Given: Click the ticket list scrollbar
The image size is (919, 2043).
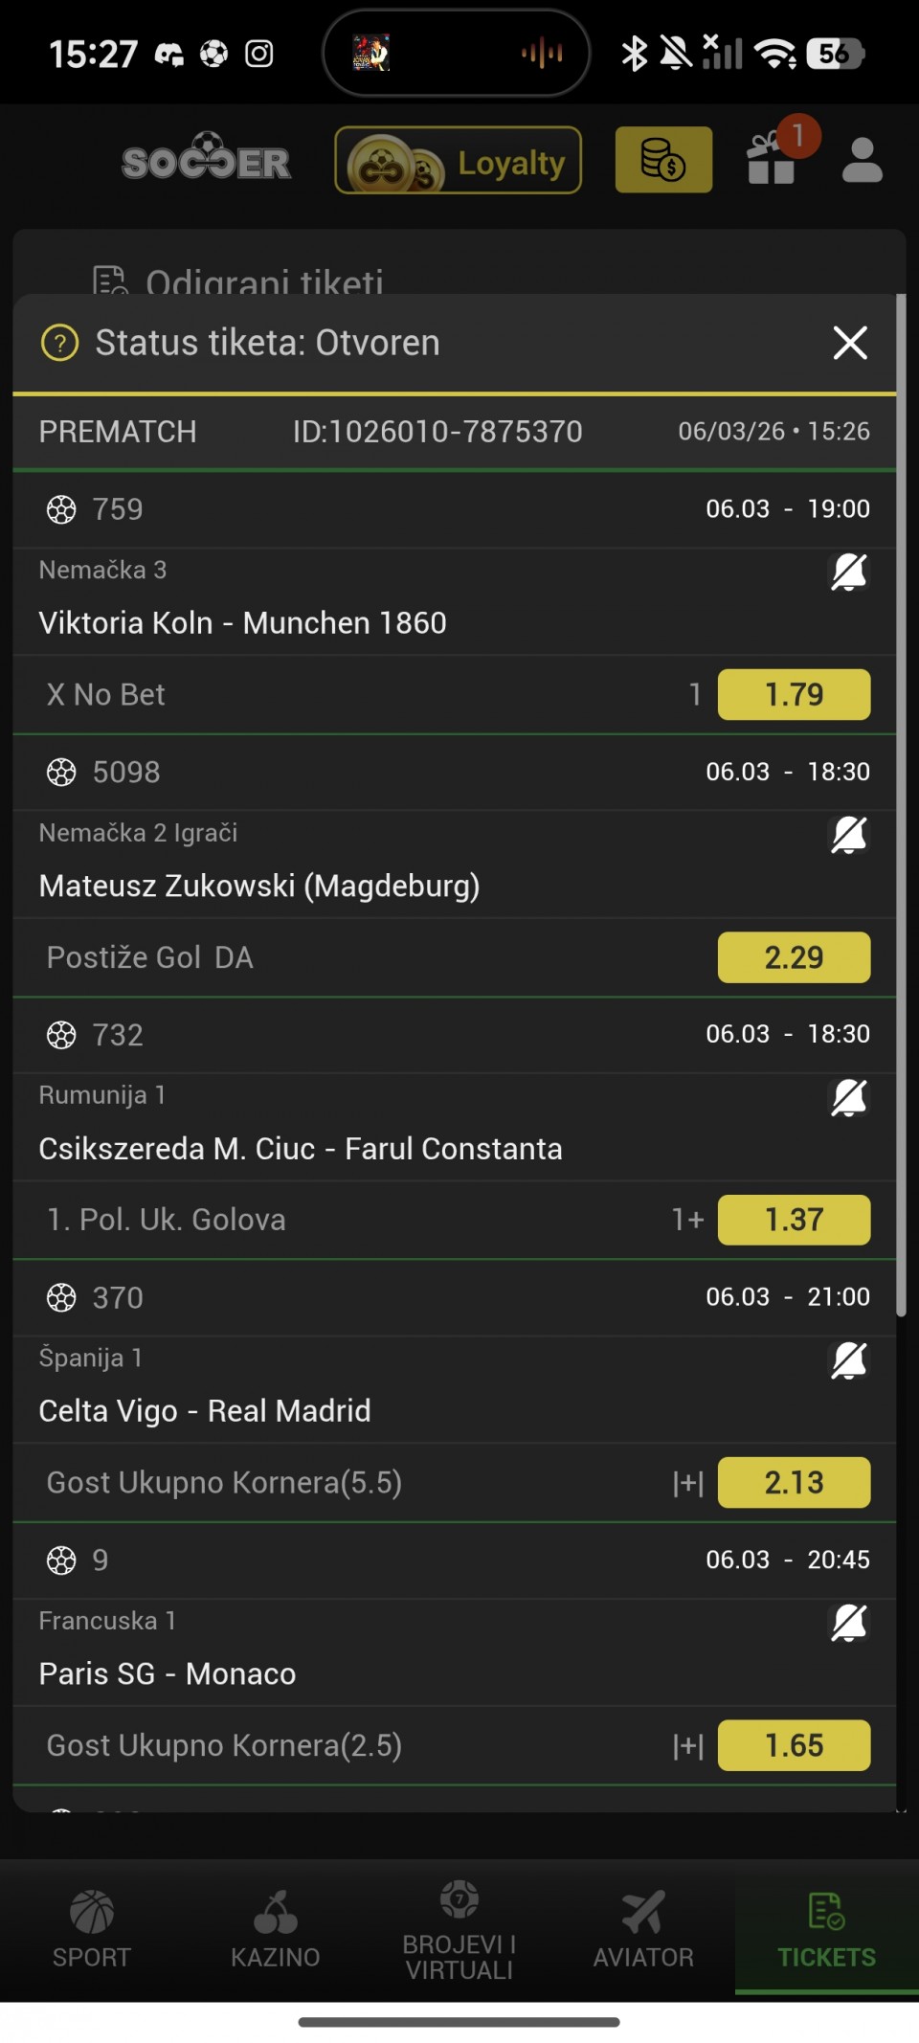Looking at the screenshot, I should click(x=900, y=804).
